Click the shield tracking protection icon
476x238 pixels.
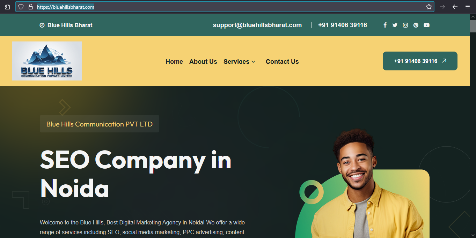point(21,7)
